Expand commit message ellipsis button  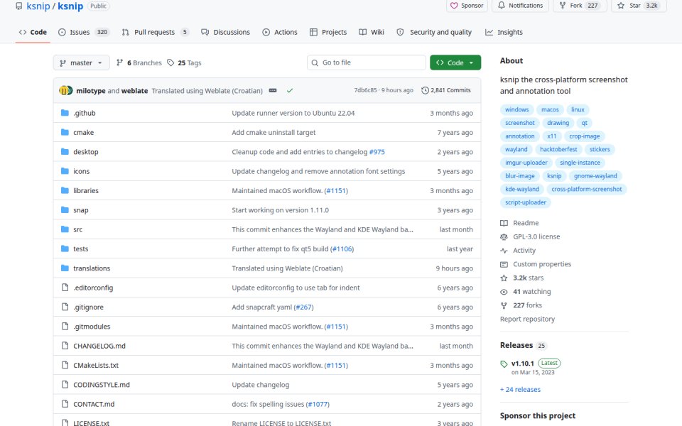point(273,90)
